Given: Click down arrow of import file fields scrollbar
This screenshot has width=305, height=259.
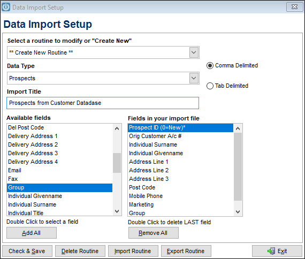Looking at the screenshot, I should click(238, 211).
